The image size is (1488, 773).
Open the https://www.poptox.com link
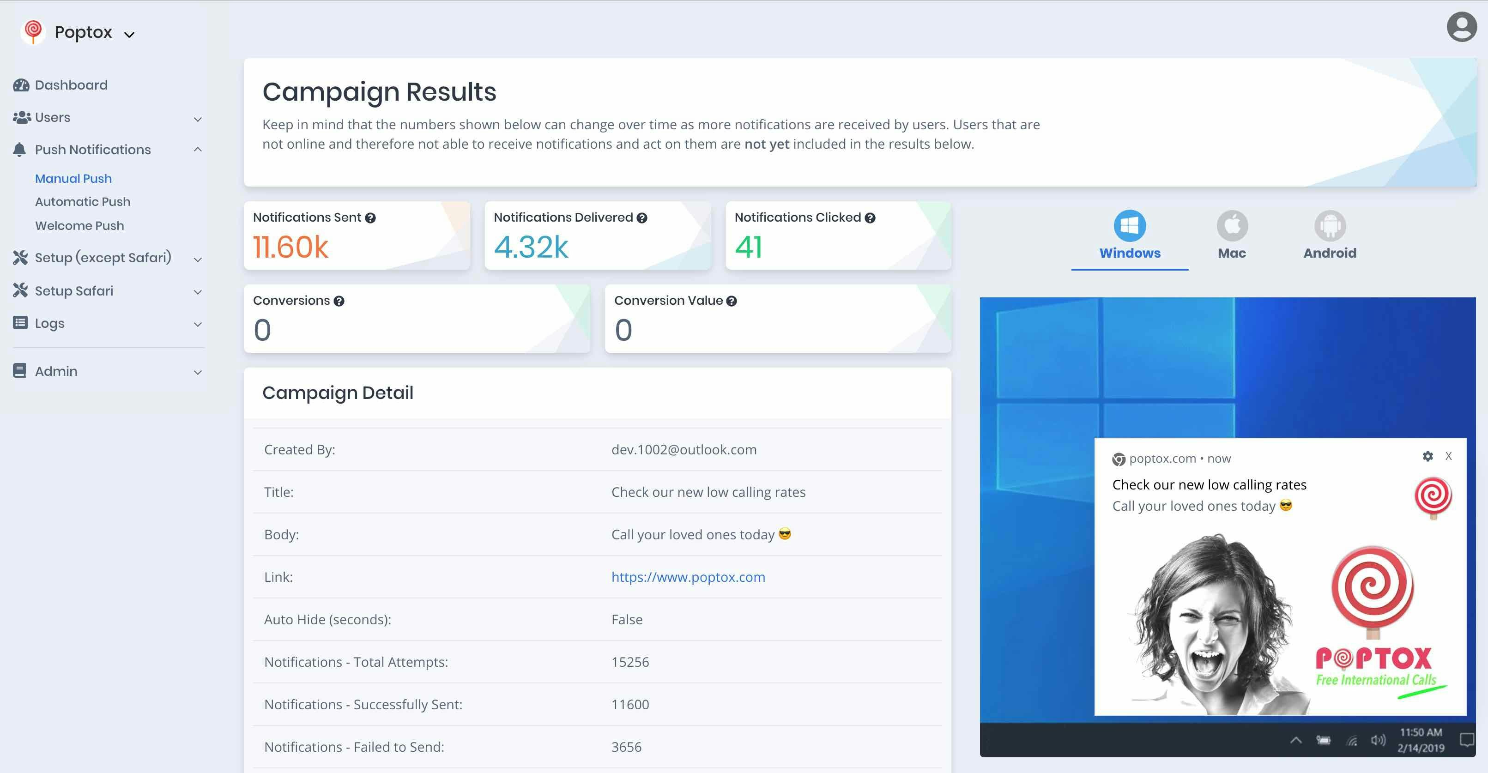(x=688, y=577)
